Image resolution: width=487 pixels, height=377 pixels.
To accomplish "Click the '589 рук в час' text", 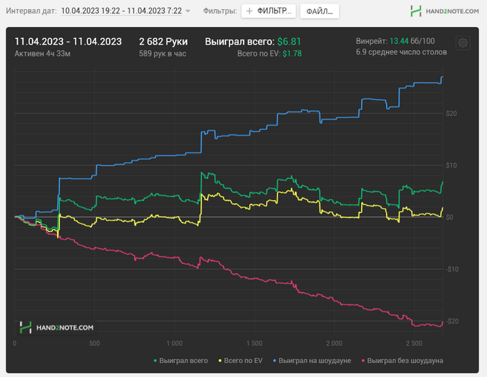I will (162, 54).
